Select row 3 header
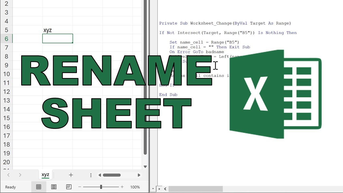This screenshot has height=193, width=343. coord(6,12)
